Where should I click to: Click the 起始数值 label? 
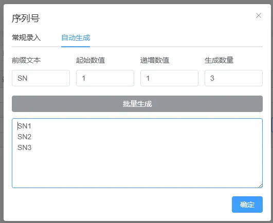(90, 60)
